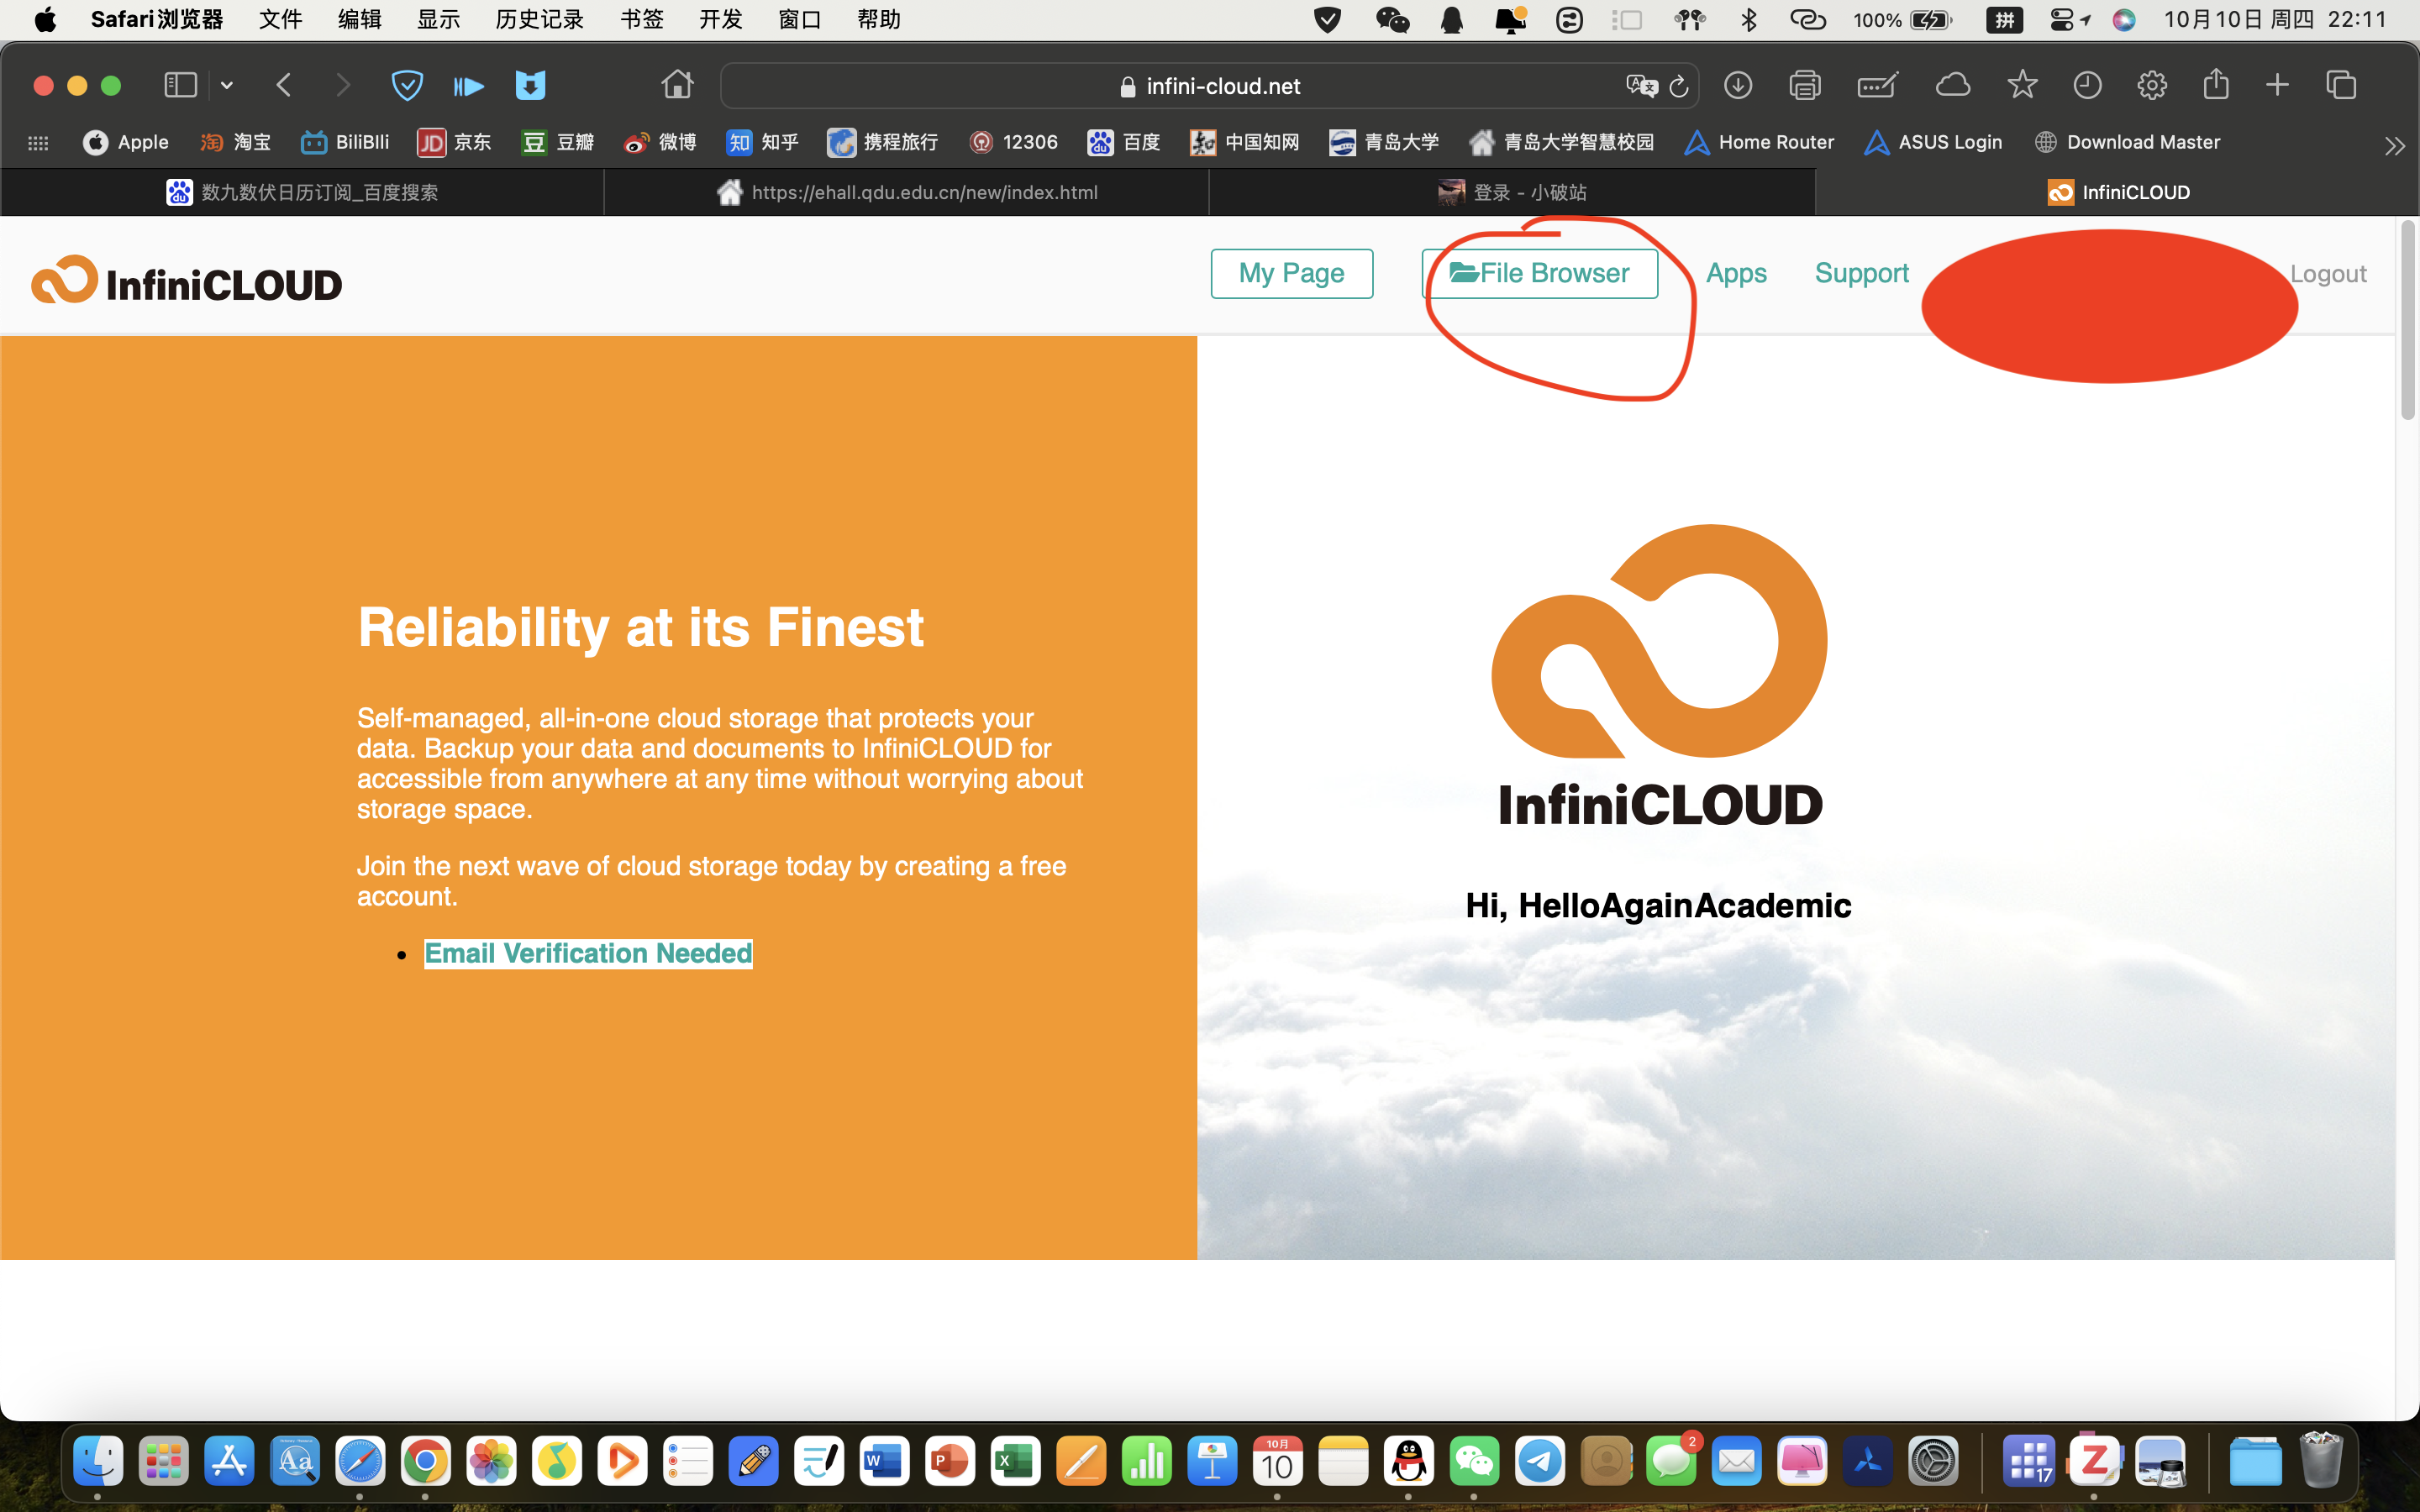The image size is (2420, 1512).
Task: Click the blue bookmark extension icon
Action: click(530, 86)
